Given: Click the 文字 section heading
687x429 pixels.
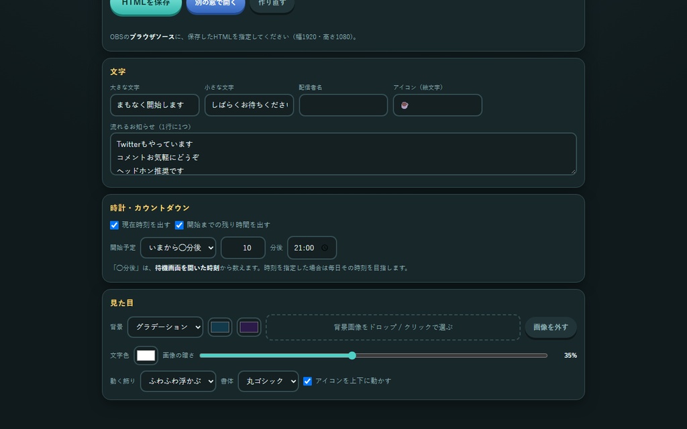Looking at the screenshot, I should click(117, 72).
